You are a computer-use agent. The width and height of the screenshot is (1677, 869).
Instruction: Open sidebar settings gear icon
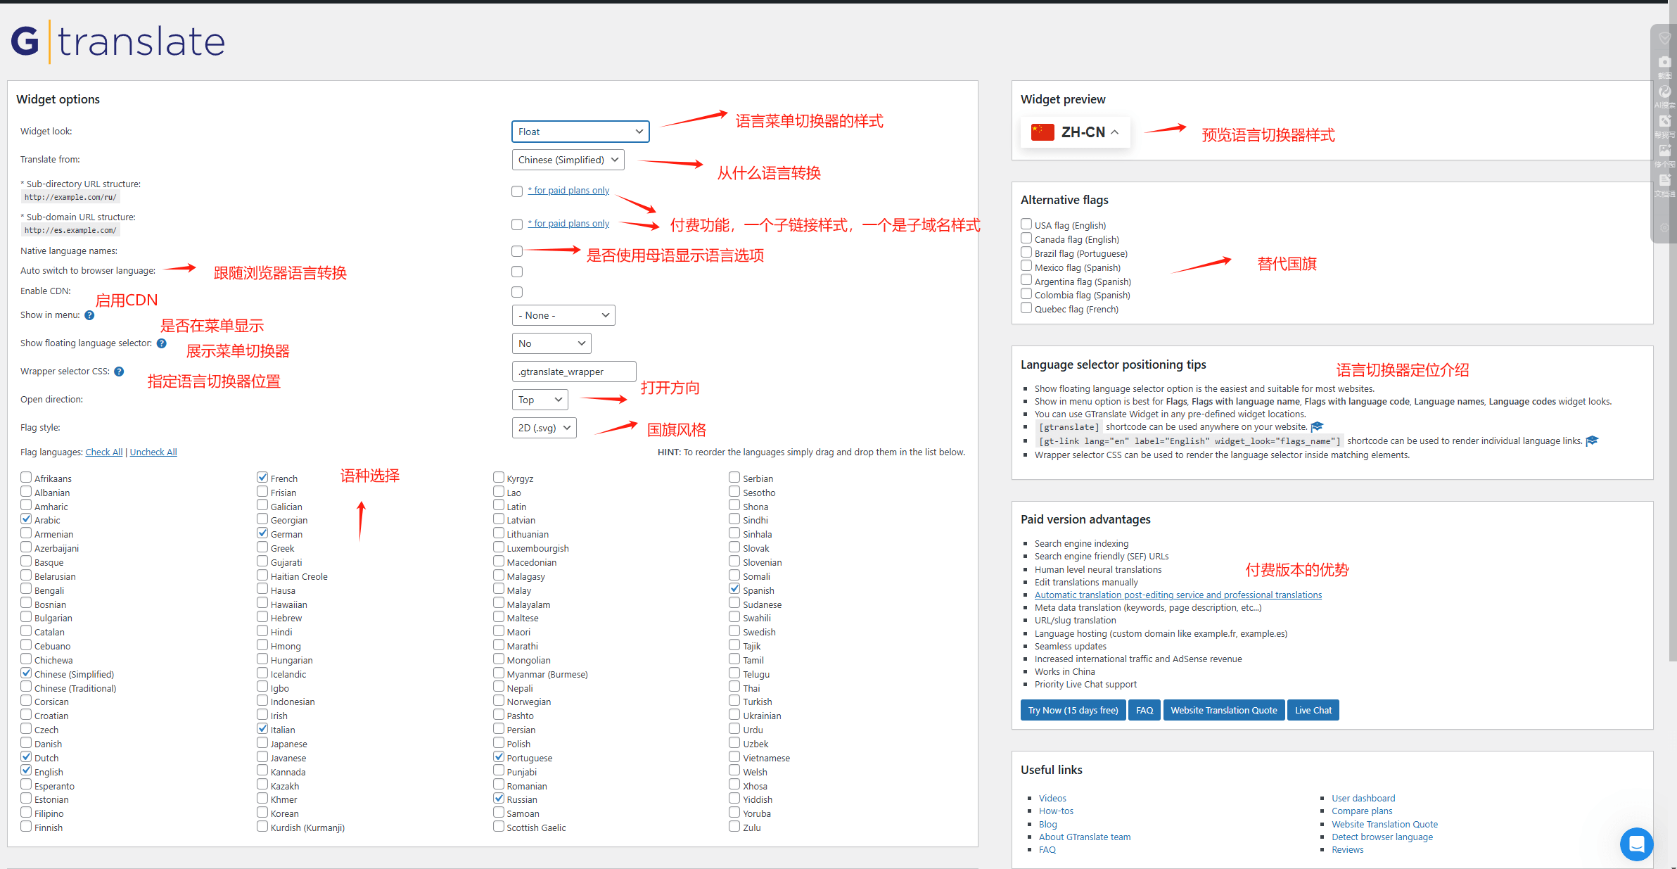[1664, 227]
